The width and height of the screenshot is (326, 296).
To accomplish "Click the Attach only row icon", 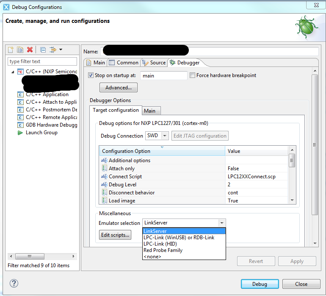I will click(x=105, y=168).
